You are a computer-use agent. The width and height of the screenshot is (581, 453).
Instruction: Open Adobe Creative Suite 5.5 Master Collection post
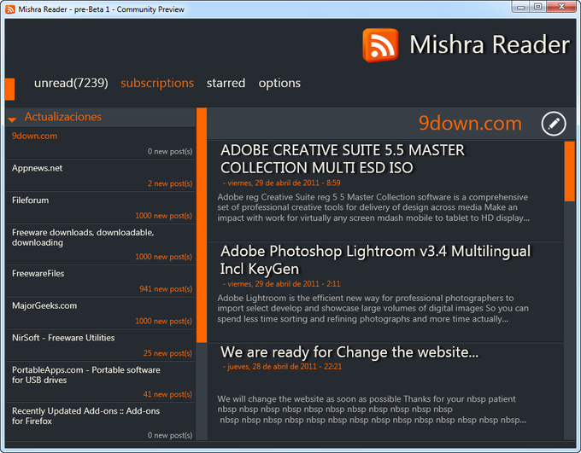click(x=342, y=159)
